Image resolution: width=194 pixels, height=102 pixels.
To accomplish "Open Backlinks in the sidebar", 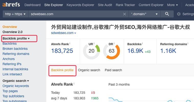I will [9, 44].
